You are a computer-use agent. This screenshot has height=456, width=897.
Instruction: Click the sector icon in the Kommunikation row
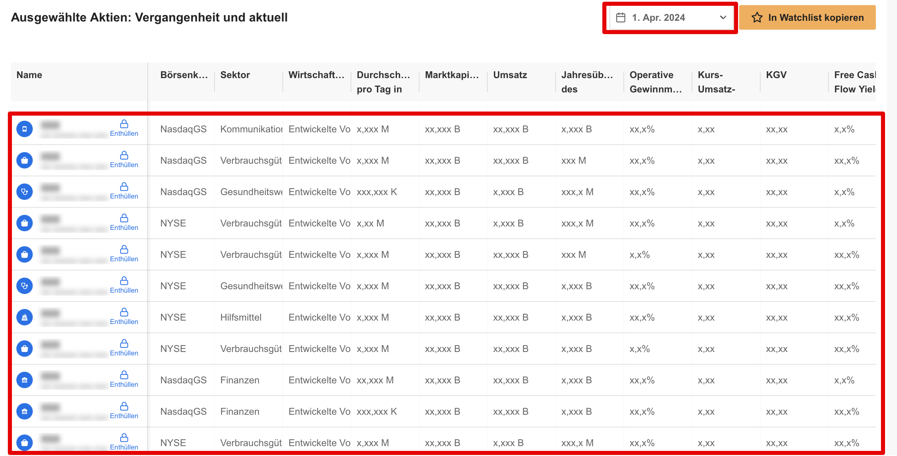coord(24,129)
